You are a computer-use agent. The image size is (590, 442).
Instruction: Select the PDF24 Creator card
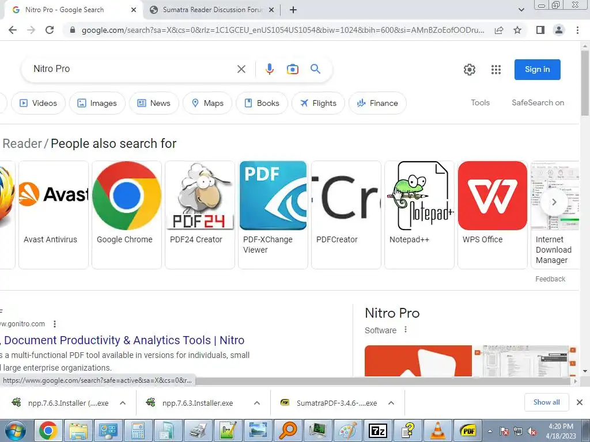[200, 215]
